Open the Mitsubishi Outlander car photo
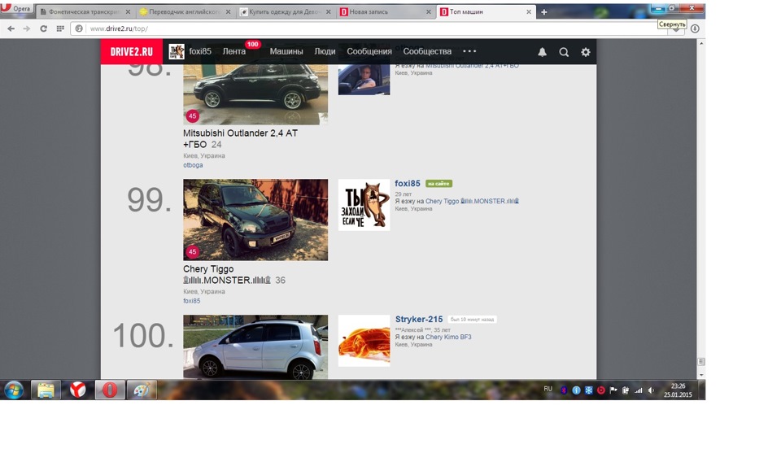This screenshot has height=475, width=781. (x=255, y=94)
